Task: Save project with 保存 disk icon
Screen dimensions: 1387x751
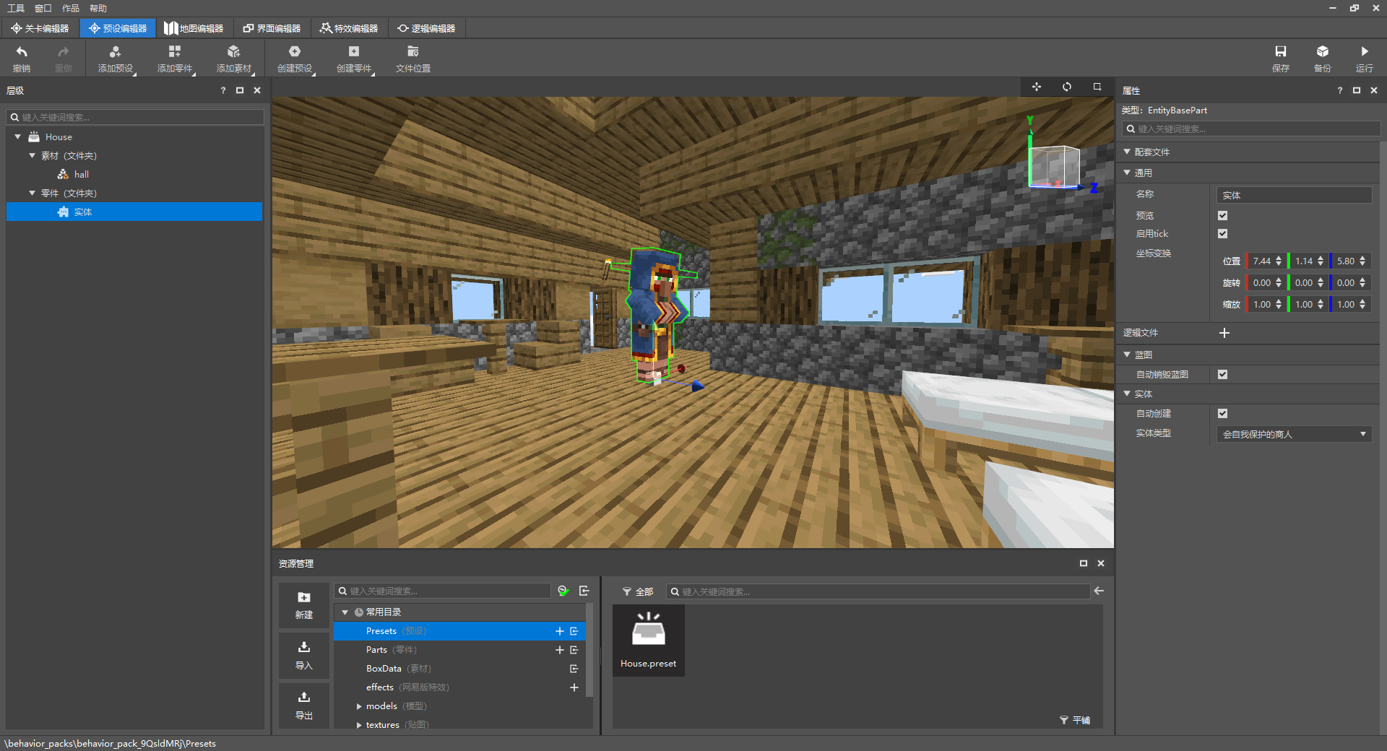Action: click(x=1281, y=51)
